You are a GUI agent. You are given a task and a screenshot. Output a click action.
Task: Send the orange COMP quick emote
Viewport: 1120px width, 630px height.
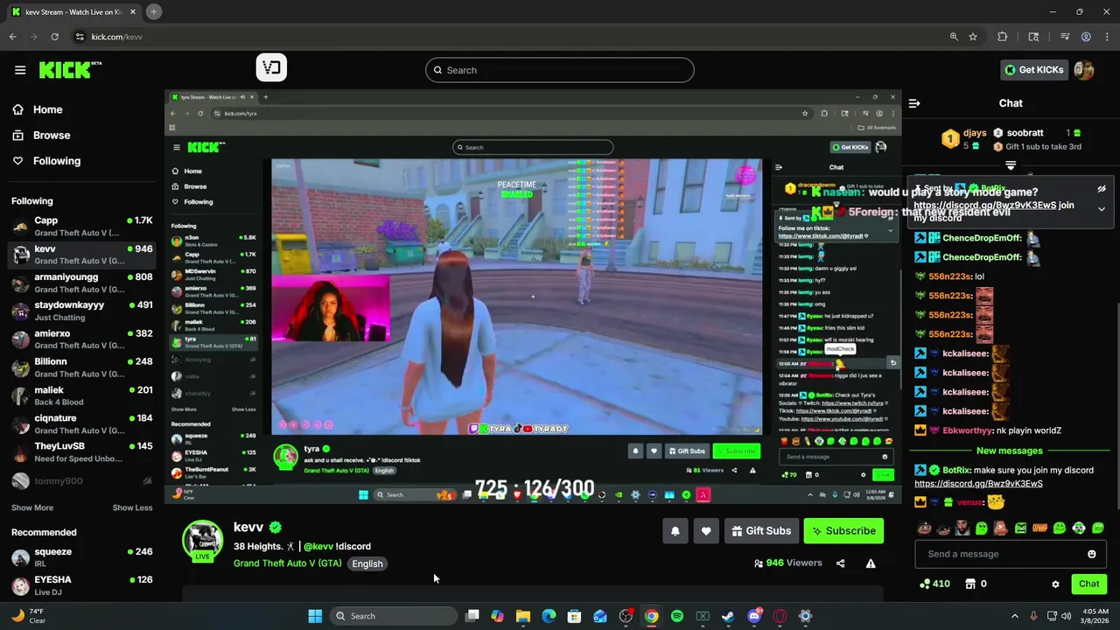[x=1039, y=528]
